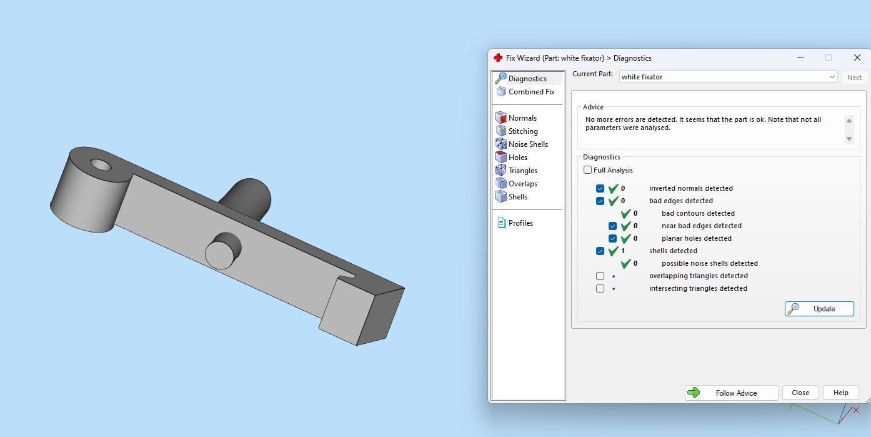
Task: Click the Help button
Action: [840, 393]
